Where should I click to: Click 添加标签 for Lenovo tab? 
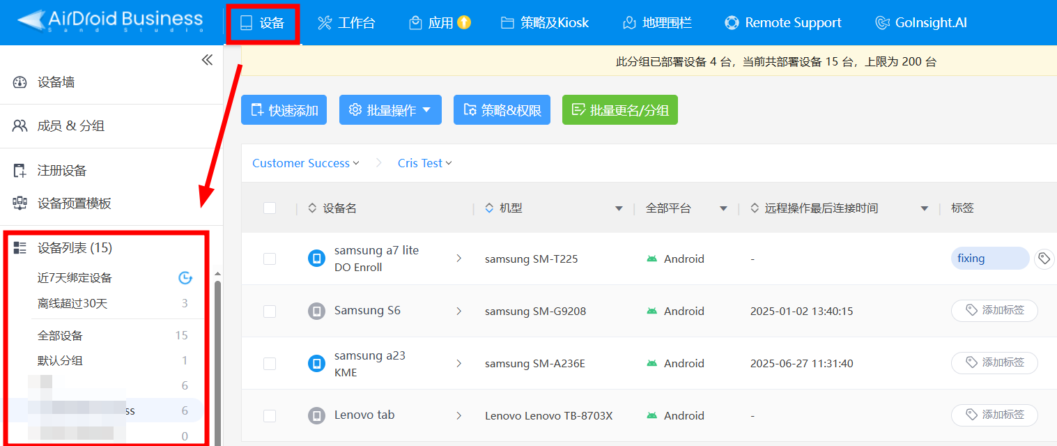[994, 415]
